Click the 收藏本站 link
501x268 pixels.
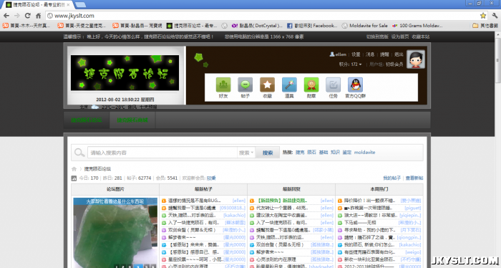click(421, 37)
